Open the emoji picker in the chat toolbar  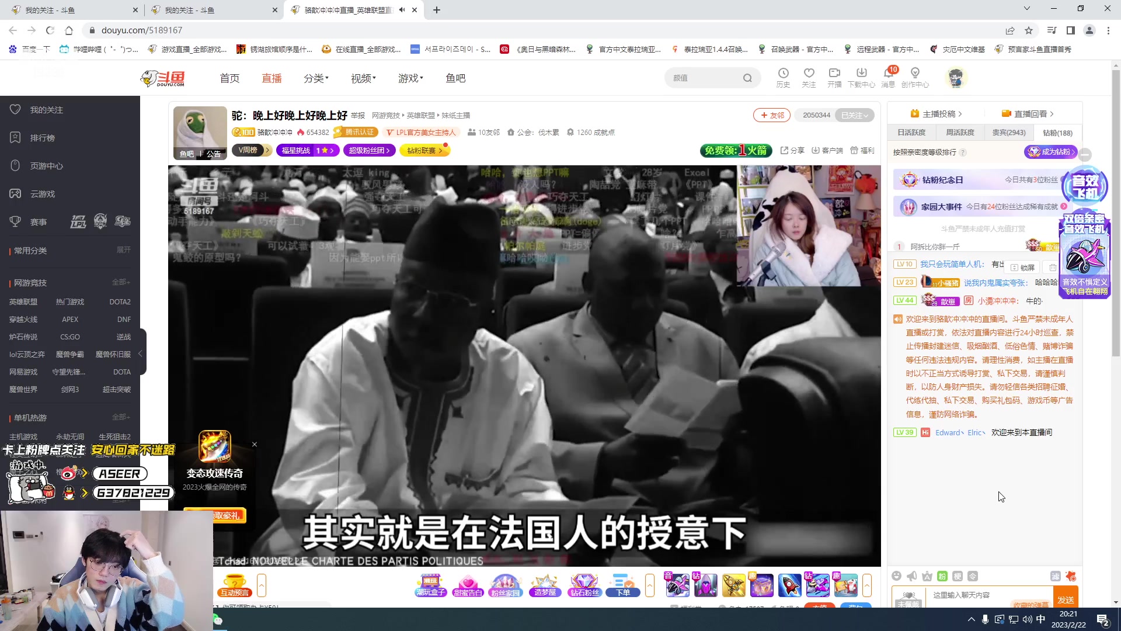pyautogui.click(x=896, y=576)
